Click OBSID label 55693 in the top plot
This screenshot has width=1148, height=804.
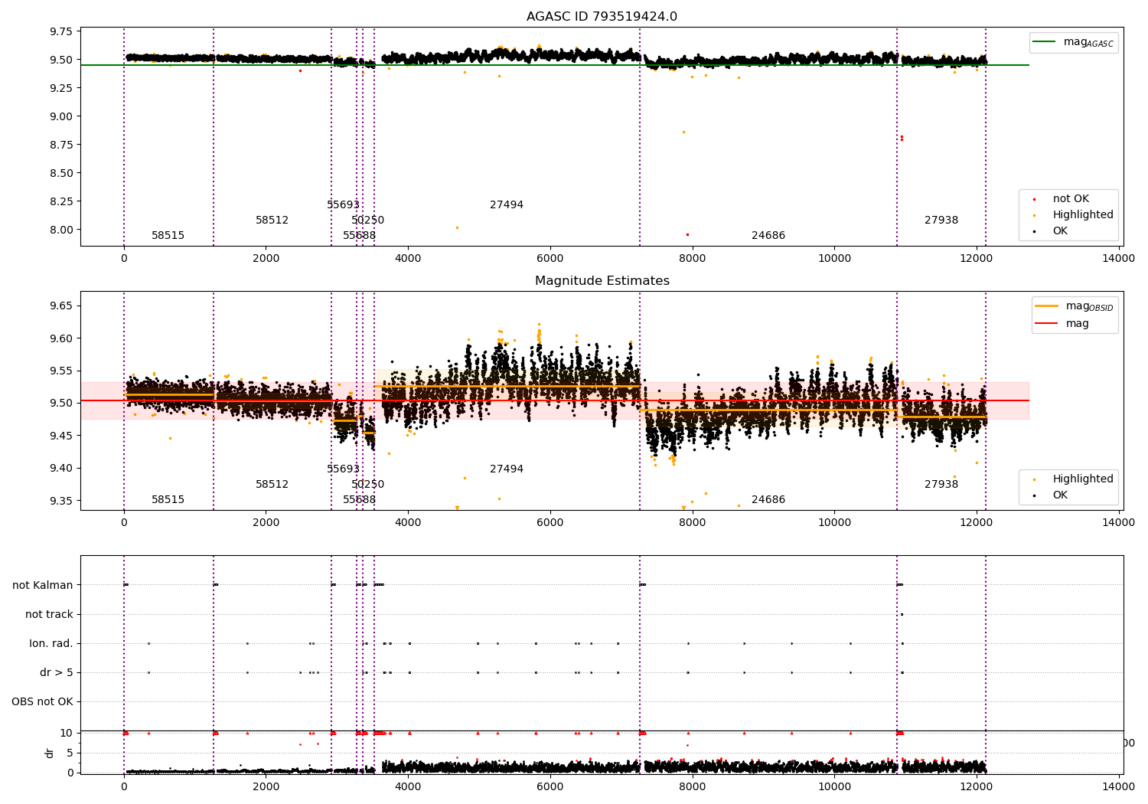(x=343, y=205)
